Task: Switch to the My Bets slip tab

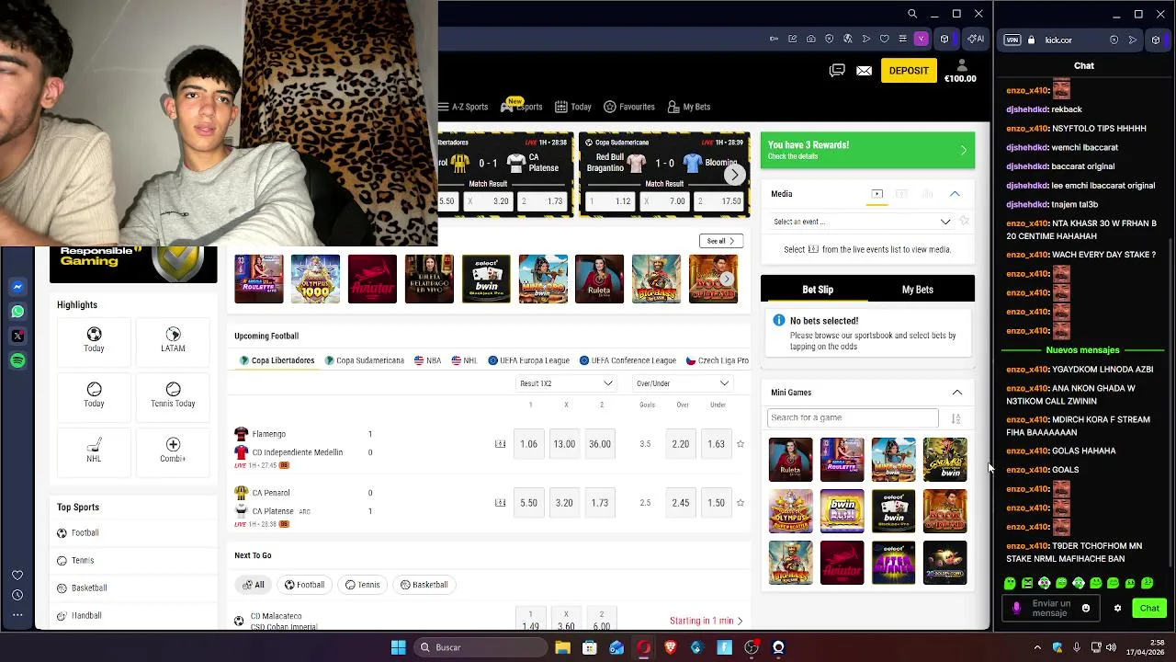Action: (x=917, y=290)
